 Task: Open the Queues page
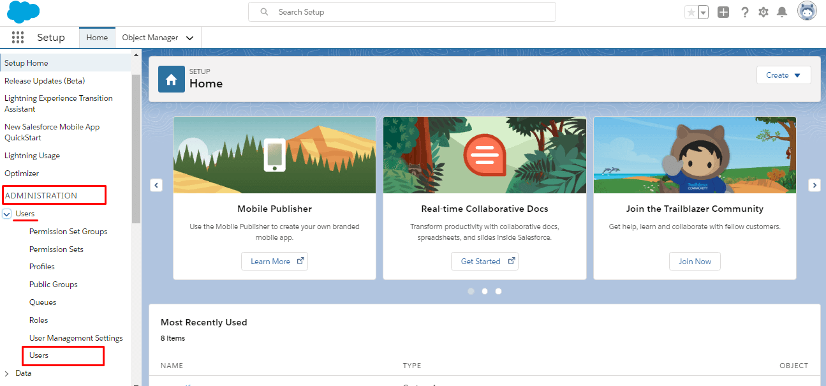[43, 302]
